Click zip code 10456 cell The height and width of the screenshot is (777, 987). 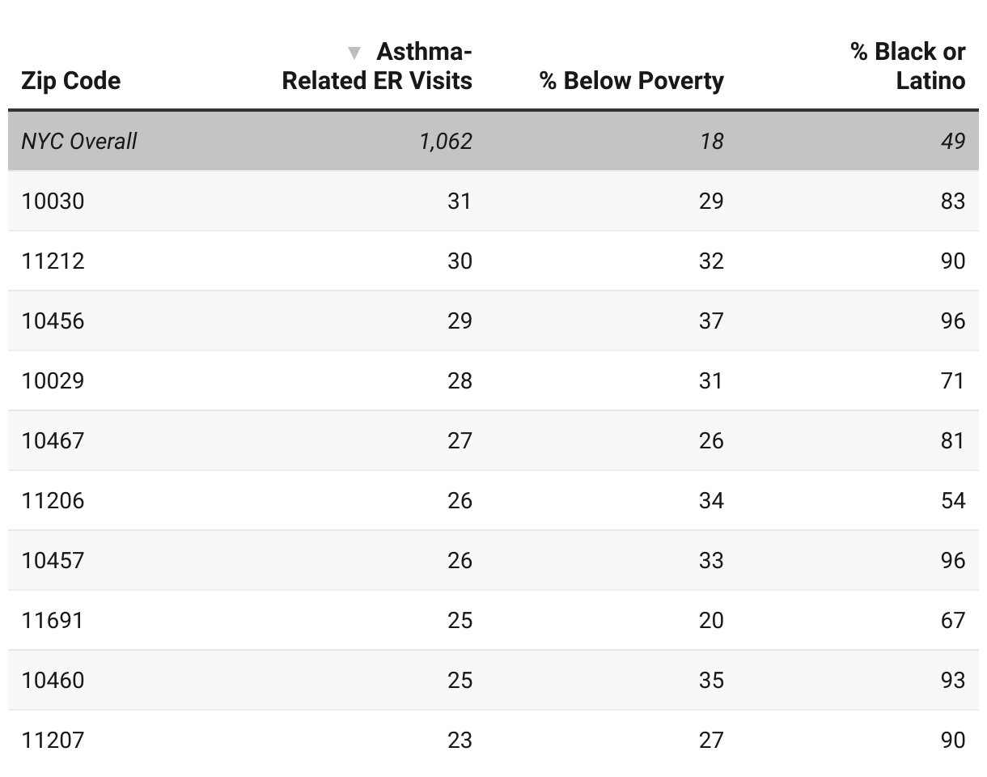(x=53, y=321)
